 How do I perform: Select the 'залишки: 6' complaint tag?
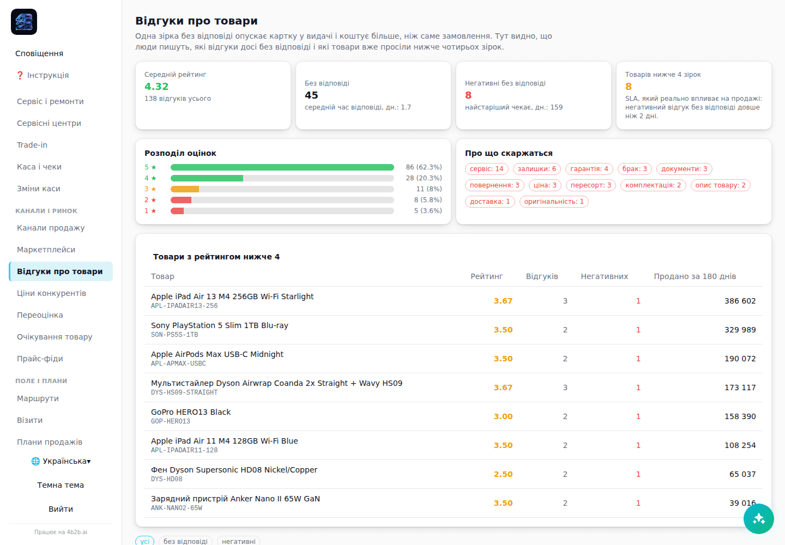tap(537, 169)
